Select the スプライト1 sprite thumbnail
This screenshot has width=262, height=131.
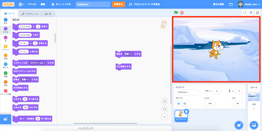181,116
